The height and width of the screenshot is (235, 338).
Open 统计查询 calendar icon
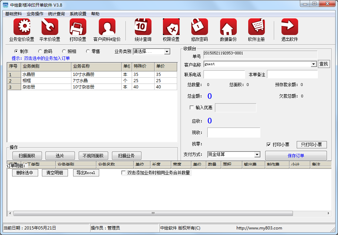tap(143, 27)
